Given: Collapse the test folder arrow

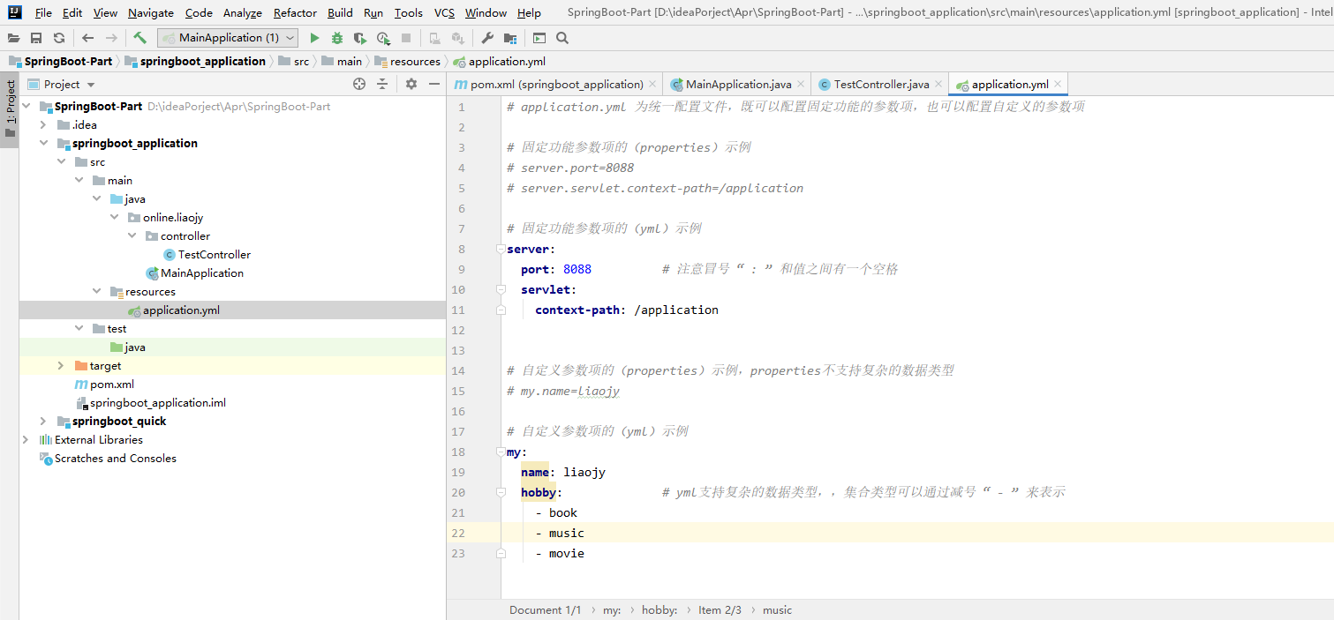Looking at the screenshot, I should (79, 328).
